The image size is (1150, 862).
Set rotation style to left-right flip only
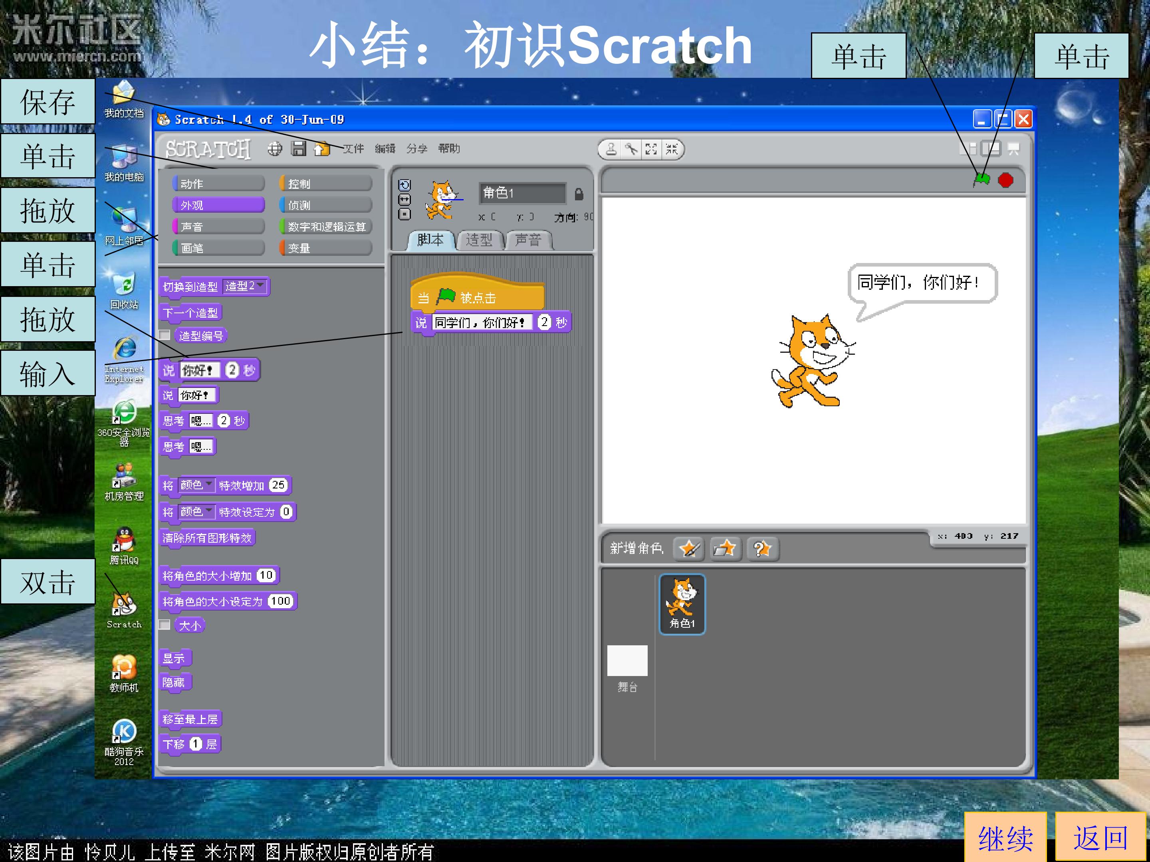pyautogui.click(x=404, y=200)
